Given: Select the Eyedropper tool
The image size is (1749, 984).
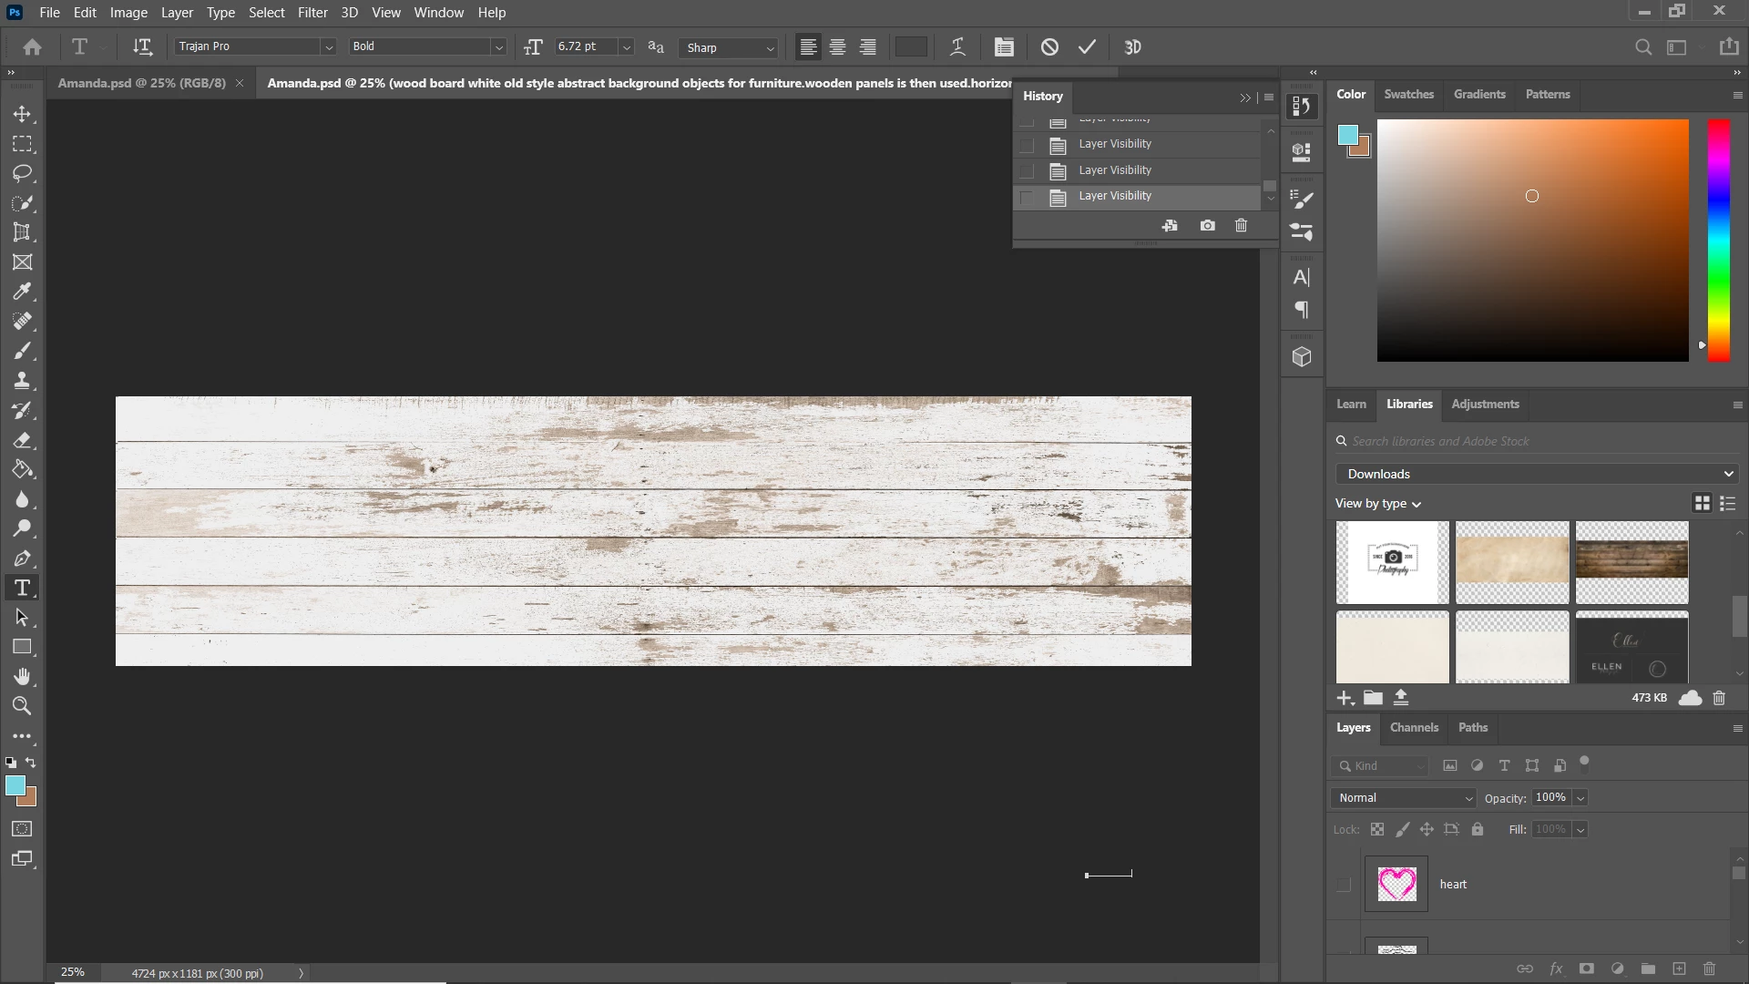Looking at the screenshot, I should (22, 292).
